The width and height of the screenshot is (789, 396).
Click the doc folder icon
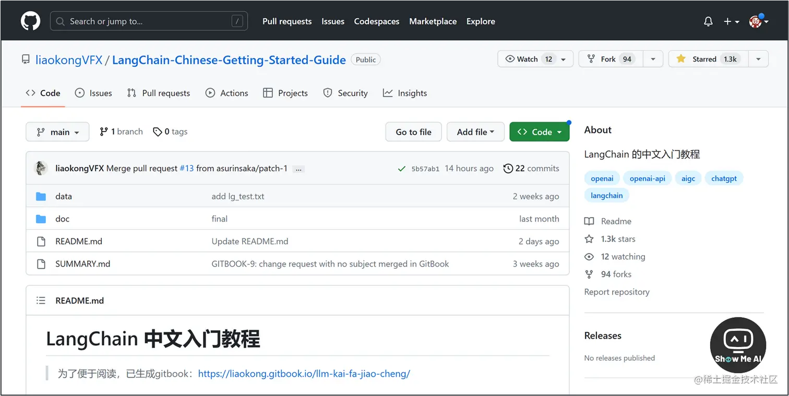point(41,219)
